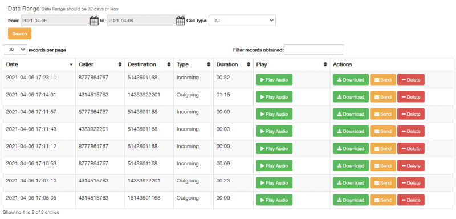Delete the 17:05:05 call recording
This screenshot has height=219, width=456.
pyautogui.click(x=411, y=200)
